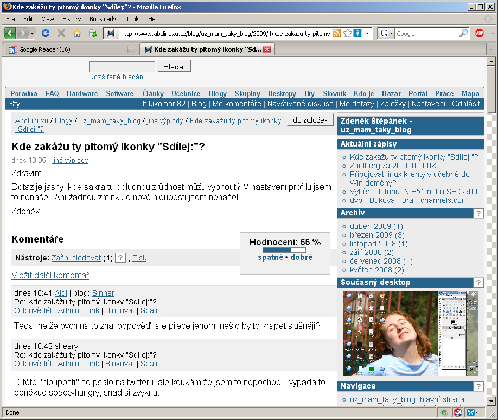The image size is (498, 420).
Task: Click the 'do záložek' button
Action: [311, 120]
